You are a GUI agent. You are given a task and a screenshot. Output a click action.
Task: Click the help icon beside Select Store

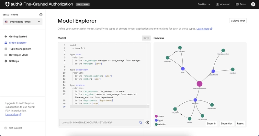pos(41,15)
